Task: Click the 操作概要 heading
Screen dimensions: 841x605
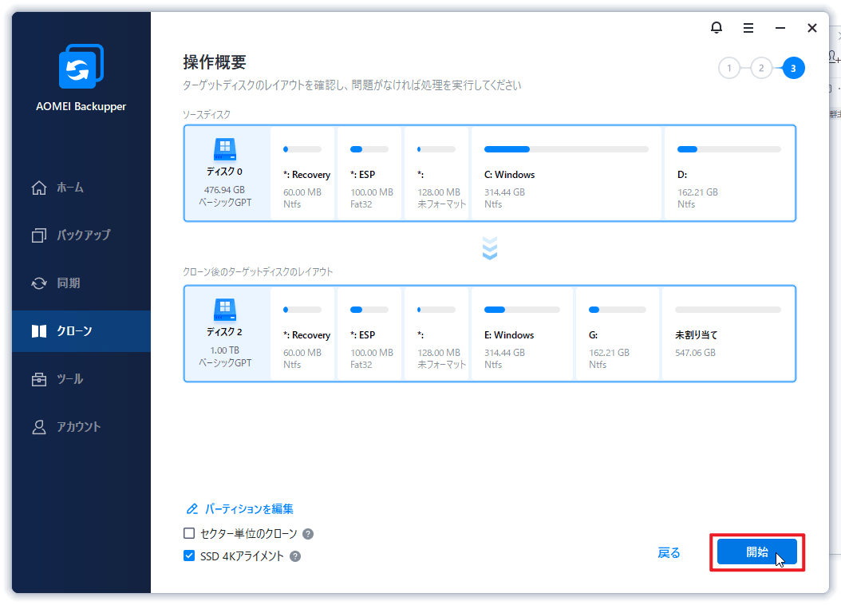Action: pos(215,62)
